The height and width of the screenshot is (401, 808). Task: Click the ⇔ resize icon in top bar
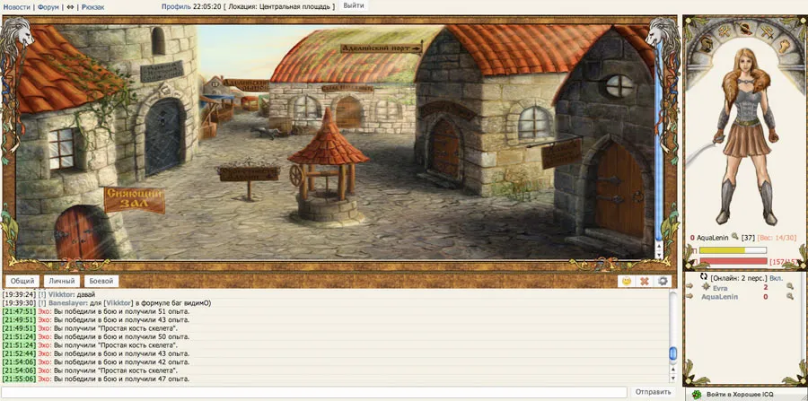[71, 6]
